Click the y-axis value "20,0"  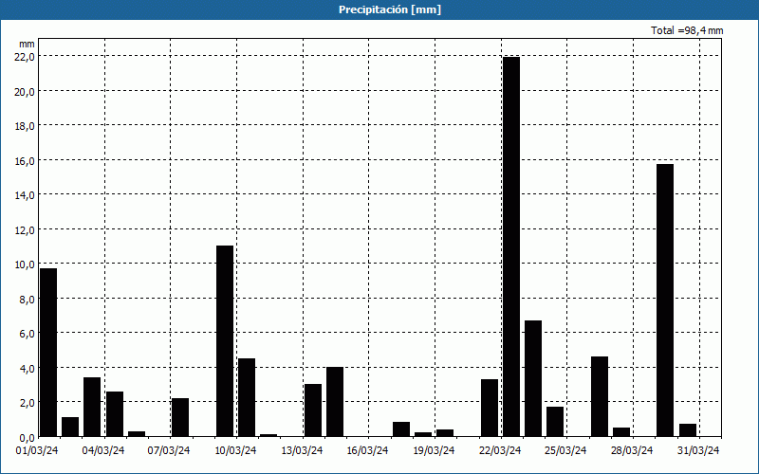click(26, 91)
